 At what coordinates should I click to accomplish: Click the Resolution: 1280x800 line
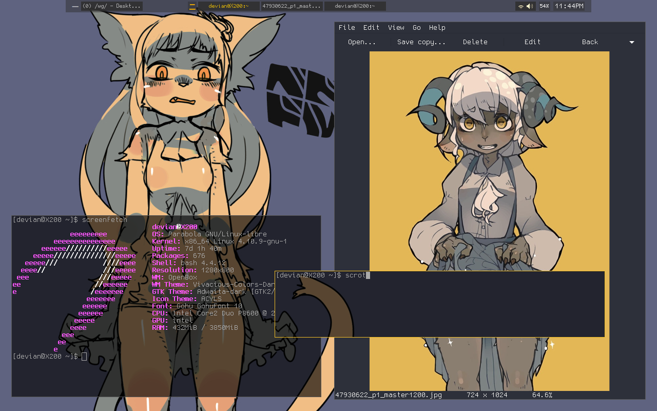tap(193, 270)
